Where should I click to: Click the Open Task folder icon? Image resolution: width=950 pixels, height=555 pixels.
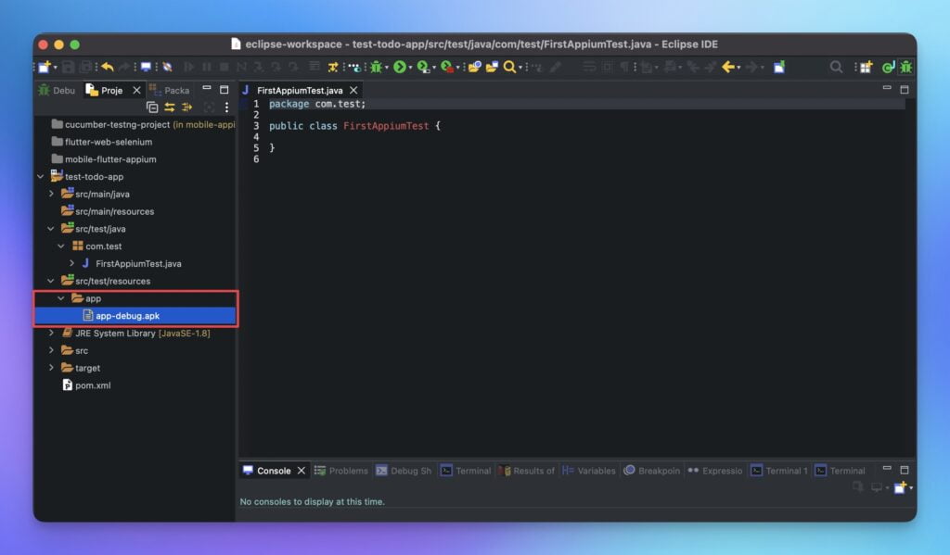point(492,68)
